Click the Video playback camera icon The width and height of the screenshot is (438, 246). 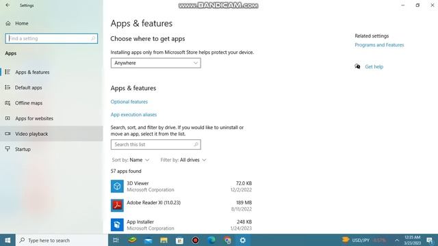click(x=8, y=134)
